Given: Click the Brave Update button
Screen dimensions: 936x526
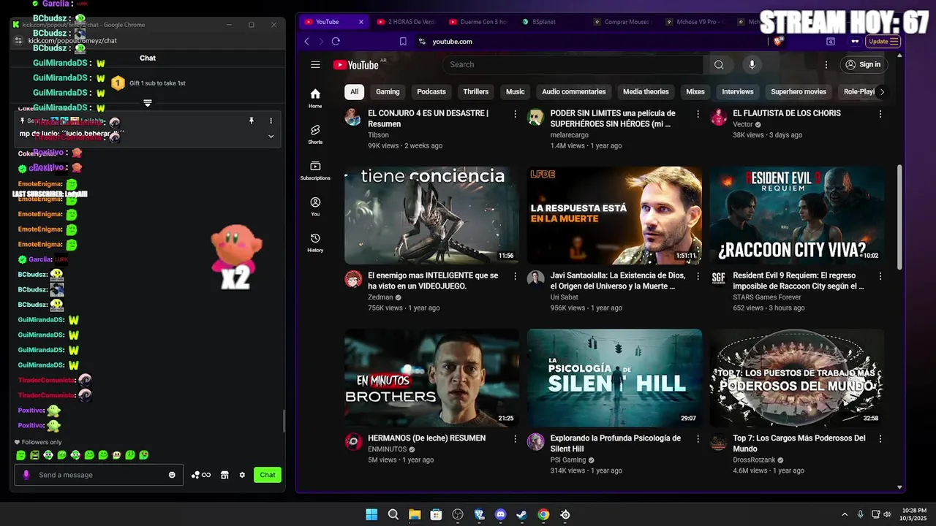Looking at the screenshot, I should pos(883,42).
